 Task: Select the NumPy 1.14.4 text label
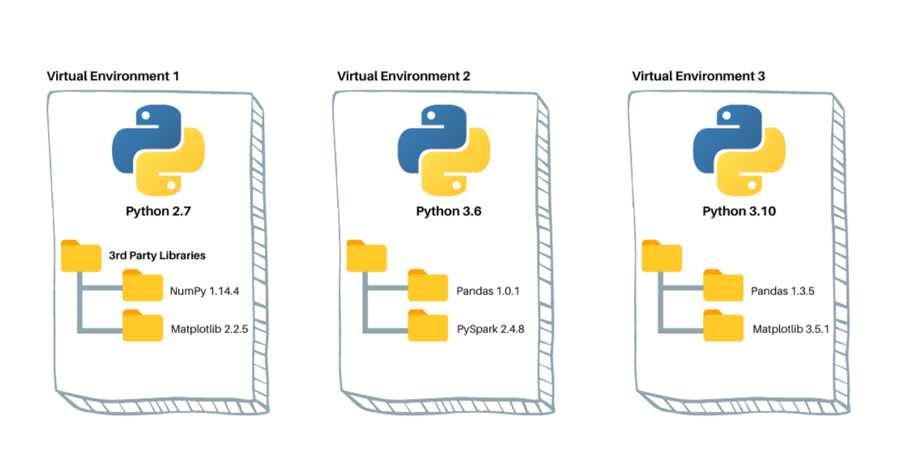coord(204,291)
